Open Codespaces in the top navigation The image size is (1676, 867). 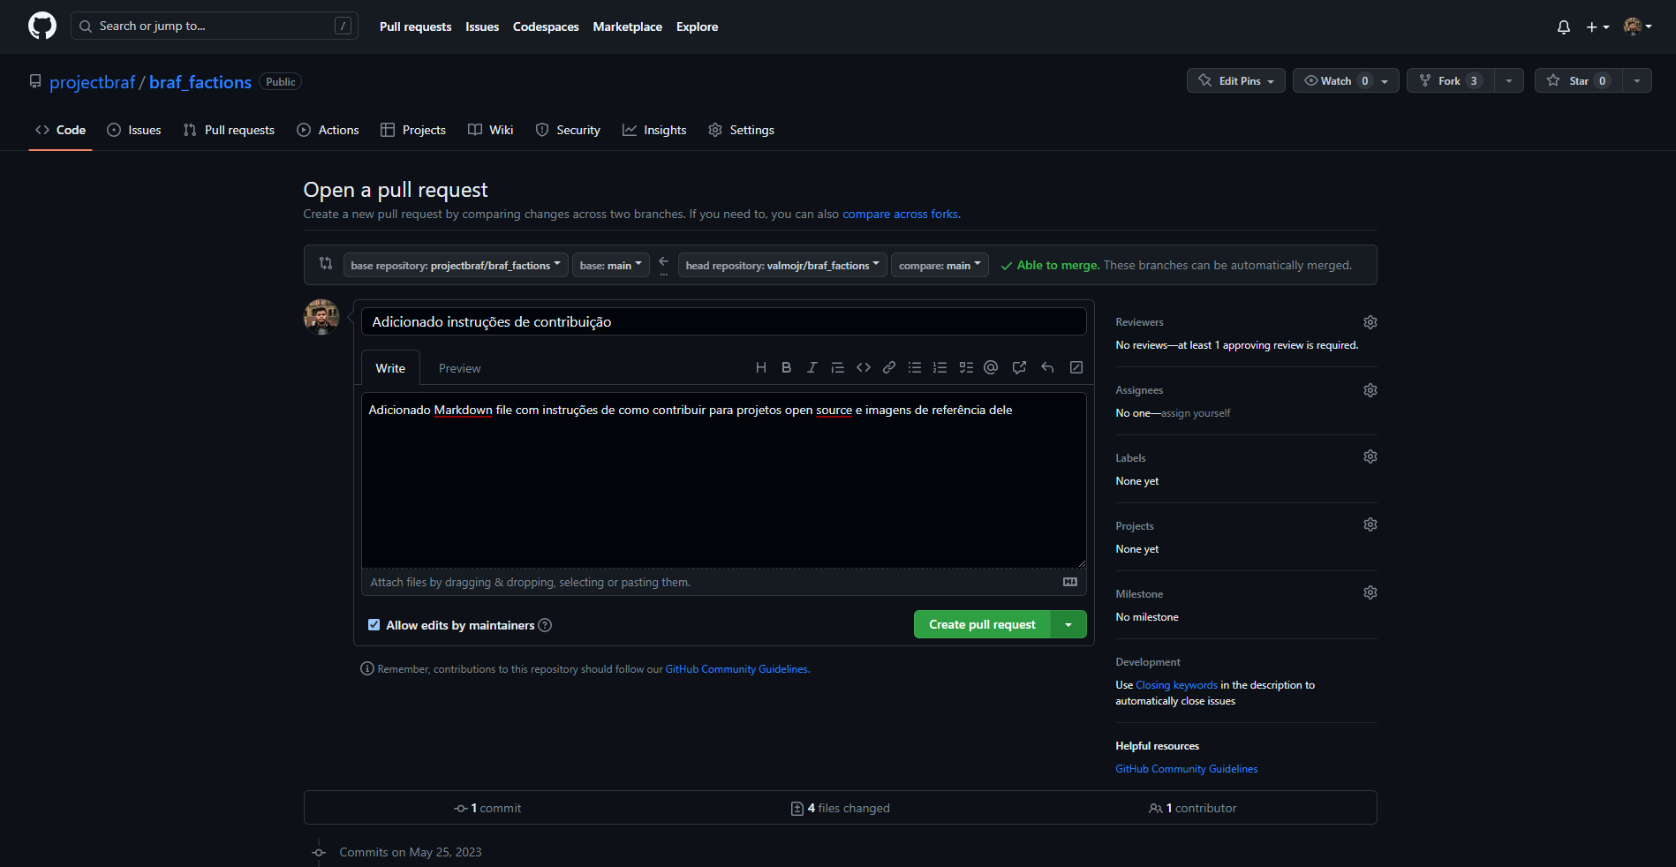tap(546, 26)
